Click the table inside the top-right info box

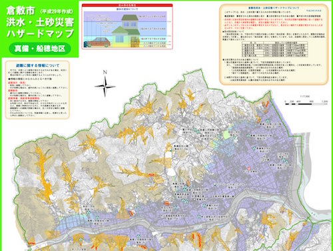click(x=274, y=49)
